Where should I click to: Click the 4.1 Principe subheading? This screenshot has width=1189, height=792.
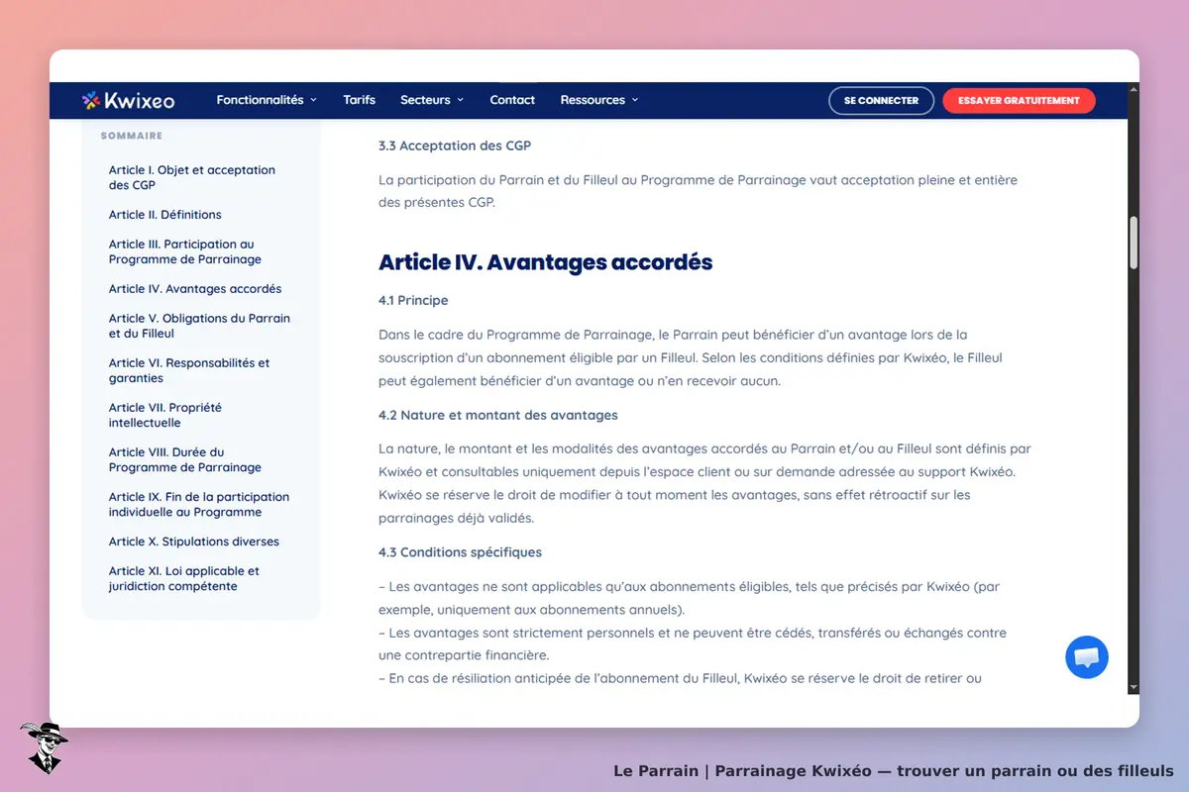coord(413,300)
